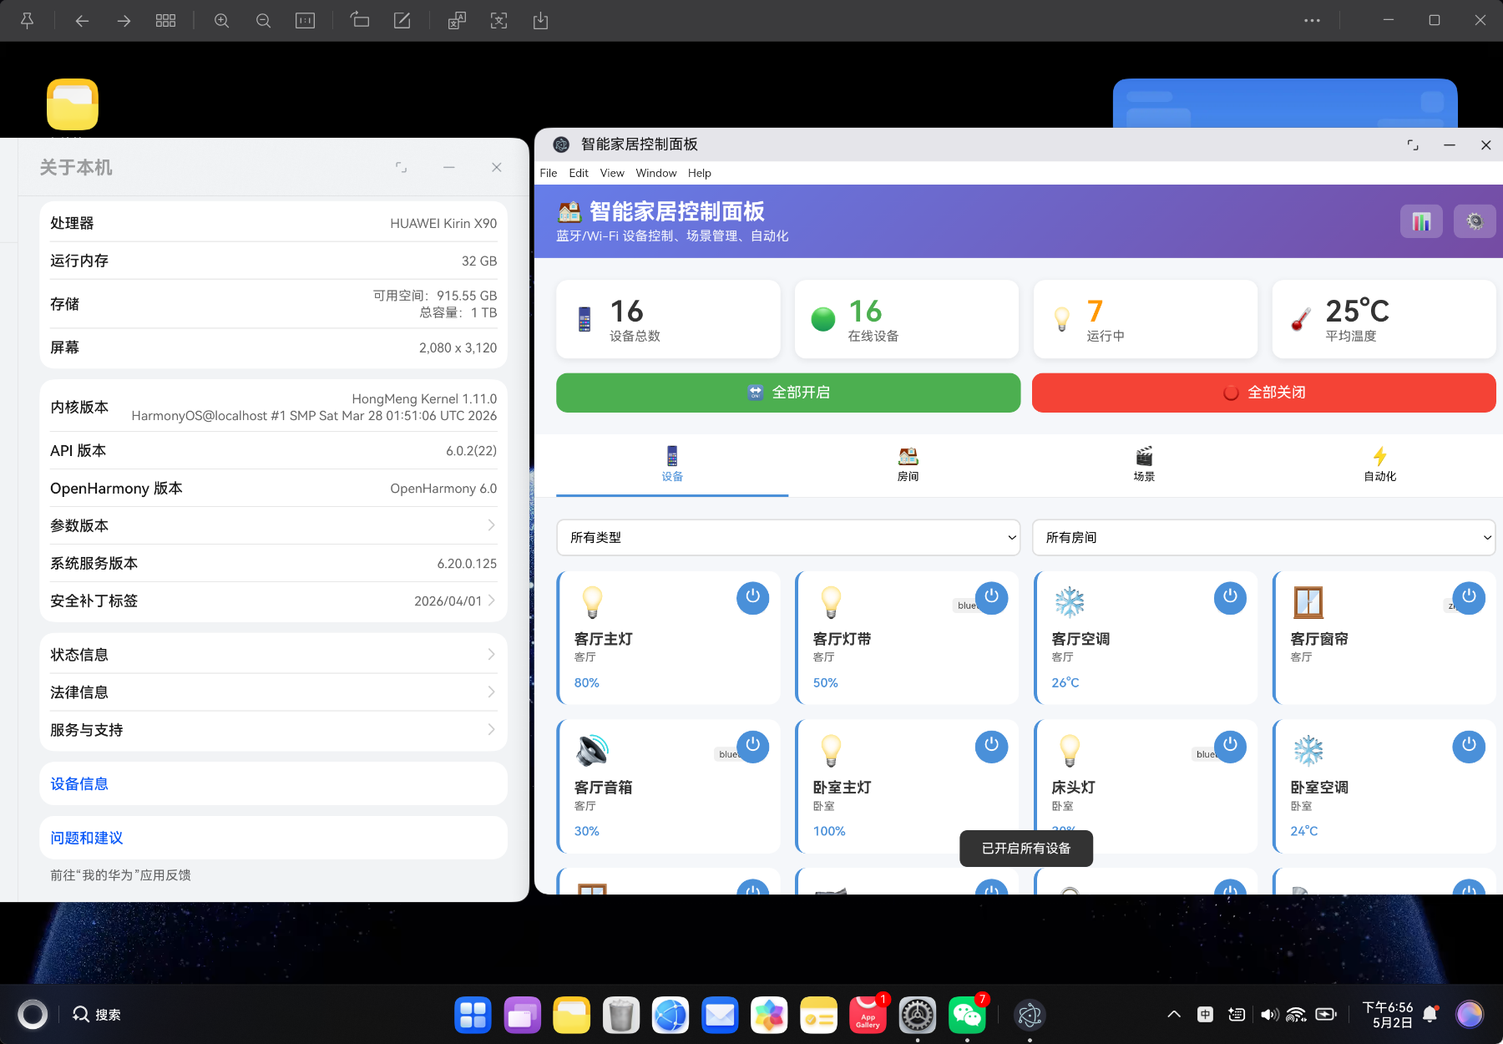1503x1044 pixels.
Task: Open AppGallery from the dock
Action: pos(868,1015)
